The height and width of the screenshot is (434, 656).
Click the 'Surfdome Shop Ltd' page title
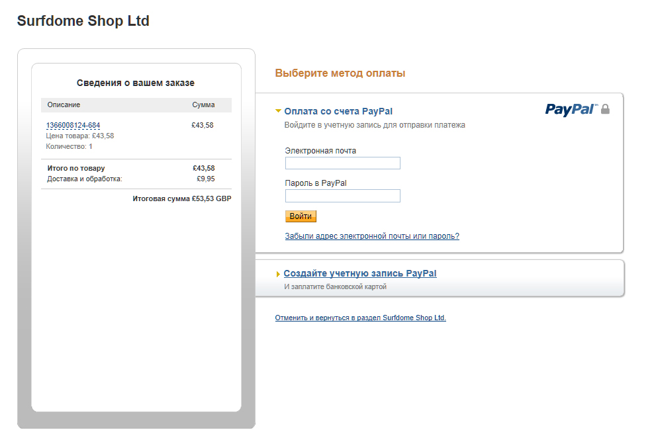pos(83,21)
